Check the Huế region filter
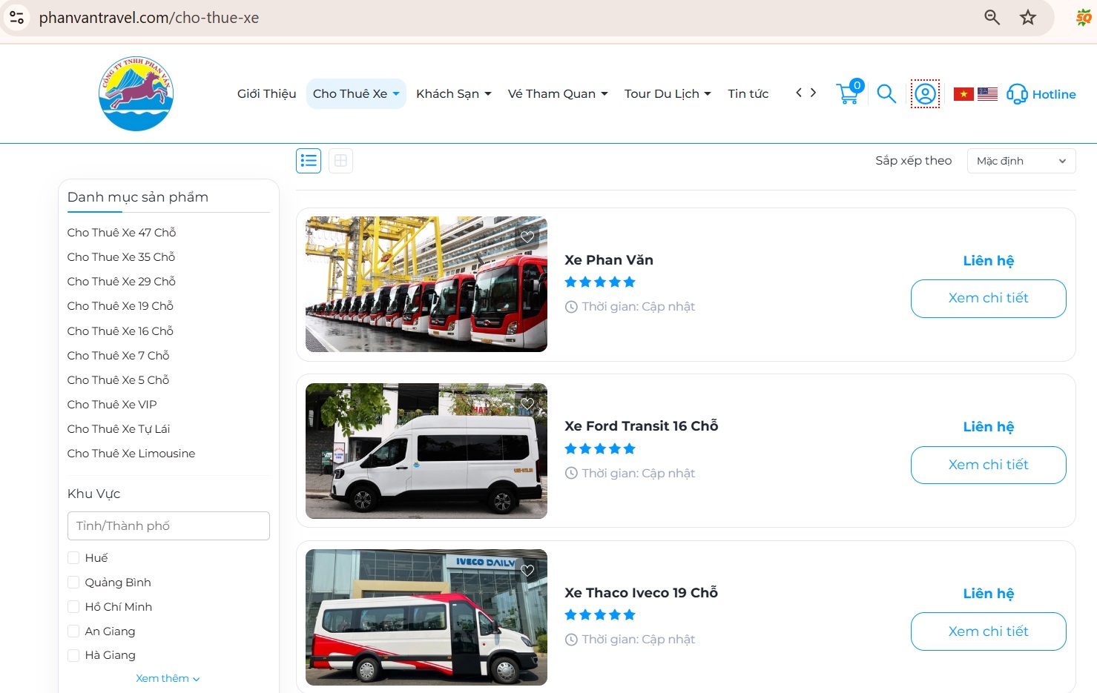The width and height of the screenshot is (1097, 693). (73, 557)
